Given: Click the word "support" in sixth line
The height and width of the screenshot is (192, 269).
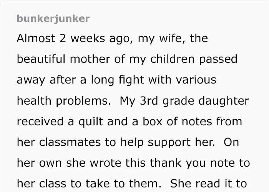Looking at the screenshot, I should click(169, 143).
